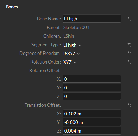
Task: Click the Rotation Offset Y field
Action: click(x=92, y=88)
